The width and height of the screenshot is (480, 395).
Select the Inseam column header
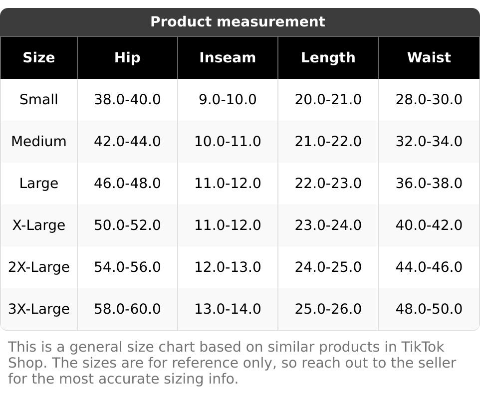(x=228, y=58)
